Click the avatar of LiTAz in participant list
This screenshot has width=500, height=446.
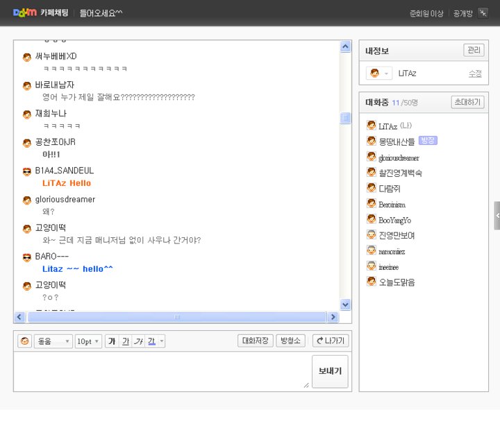point(371,125)
